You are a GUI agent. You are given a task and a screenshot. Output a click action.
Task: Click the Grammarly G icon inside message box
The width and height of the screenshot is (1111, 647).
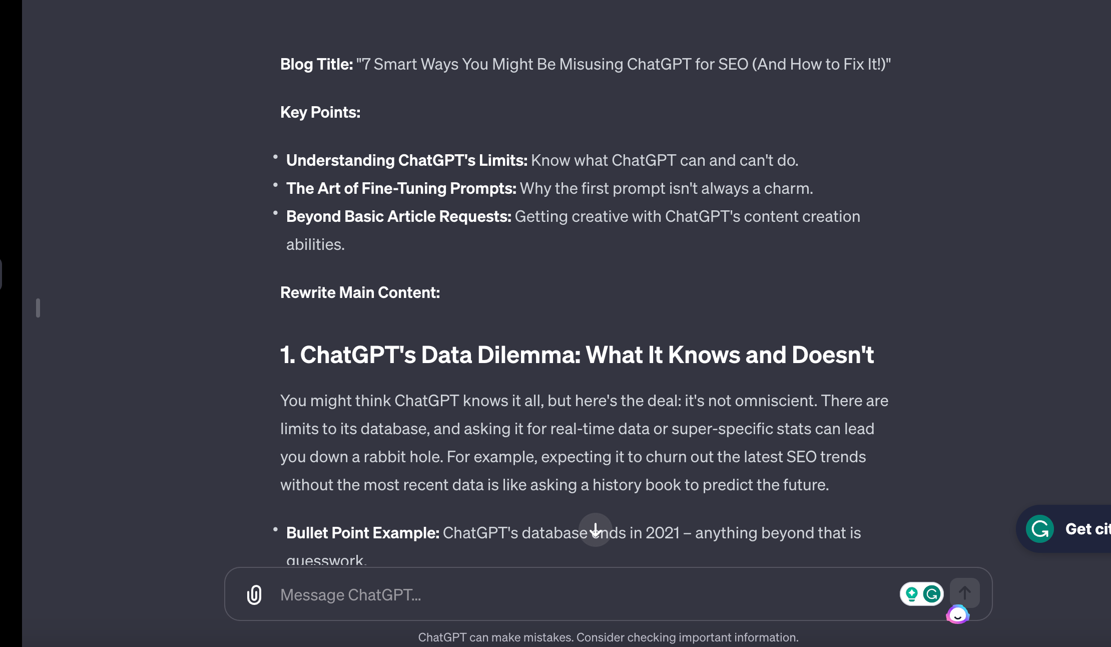coord(932,594)
